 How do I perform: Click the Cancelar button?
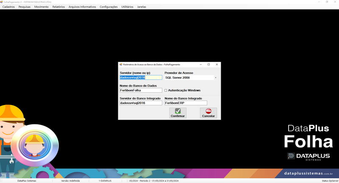[208, 113]
